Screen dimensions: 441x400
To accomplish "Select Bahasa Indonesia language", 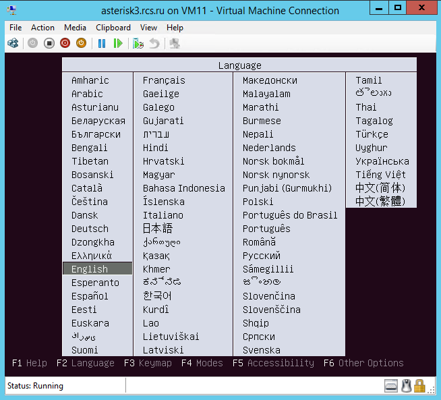I will (x=184, y=188).
